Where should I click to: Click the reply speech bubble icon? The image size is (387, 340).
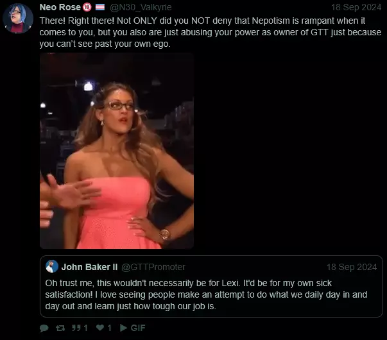44,328
